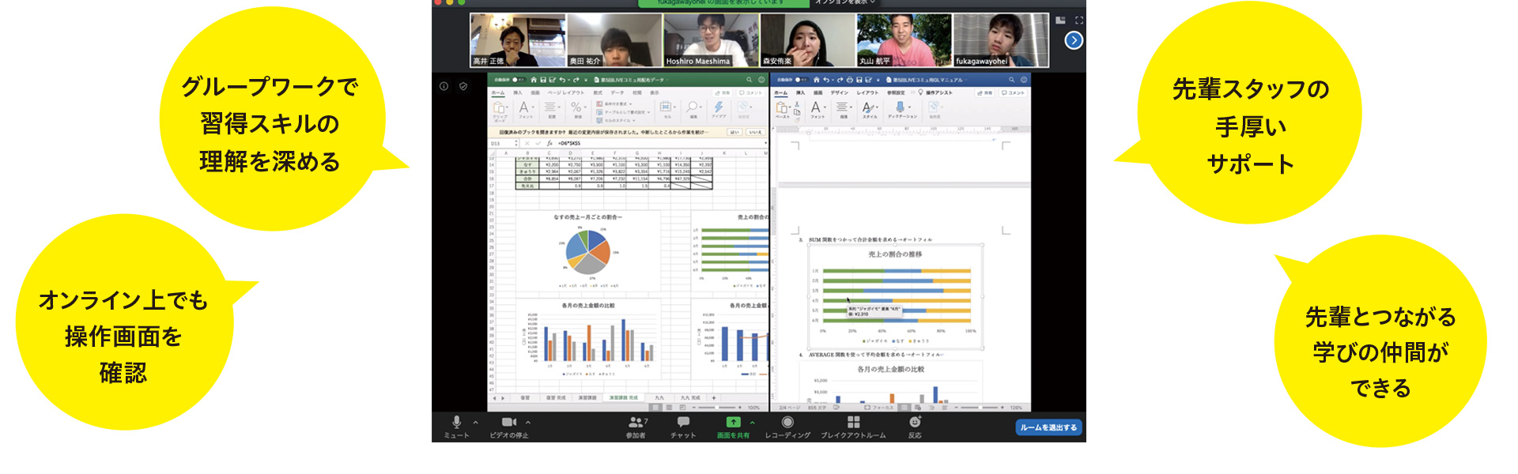The height and width of the screenshot is (474, 1518).
Task: Adjust the Word zoom slider
Action: pos(980,408)
